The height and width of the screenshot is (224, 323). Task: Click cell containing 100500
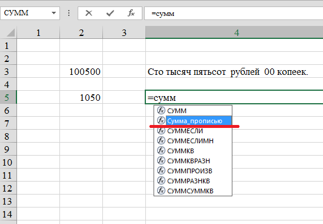coord(81,71)
